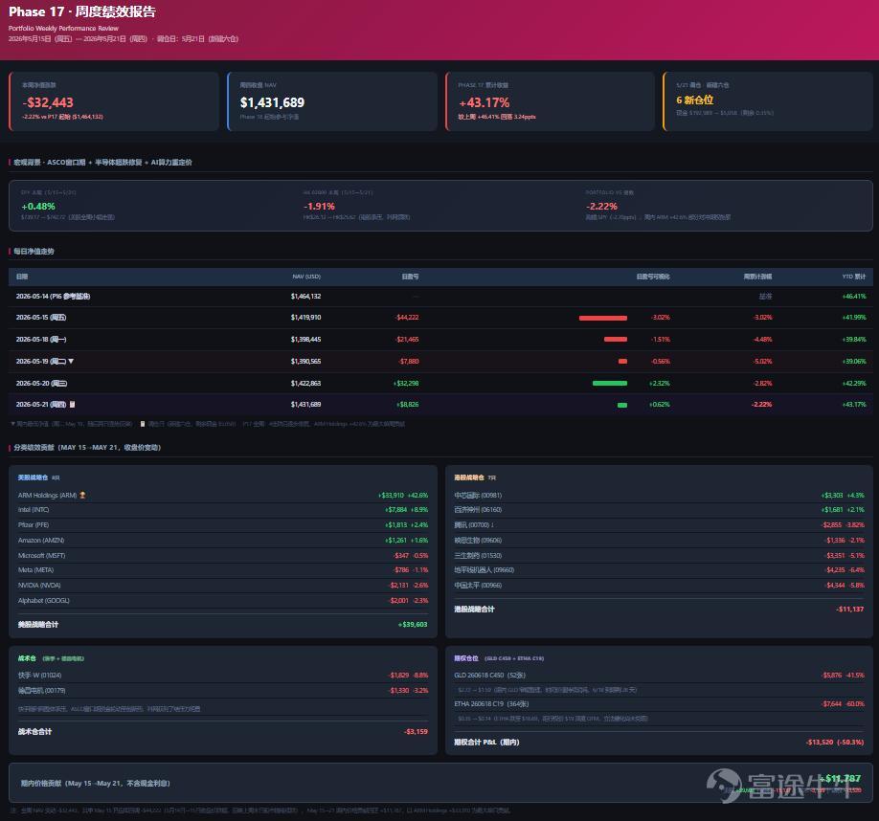This screenshot has height=821, width=879.
Task: Click the -$21,465 cell on the 2026-05-18 row
Action: (x=406, y=340)
